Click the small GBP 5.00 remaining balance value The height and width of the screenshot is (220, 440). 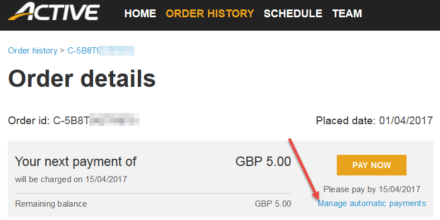[x=273, y=204]
